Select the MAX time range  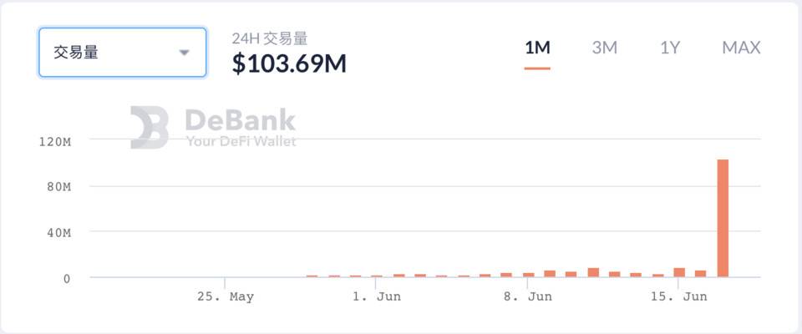[741, 48]
